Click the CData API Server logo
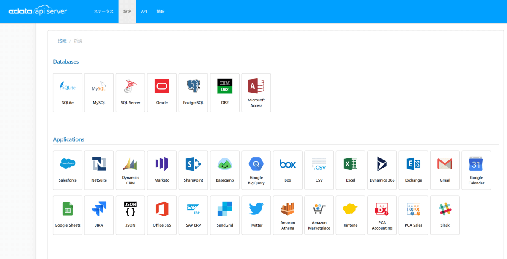Screen dimensions: 507x259 coord(38,11)
